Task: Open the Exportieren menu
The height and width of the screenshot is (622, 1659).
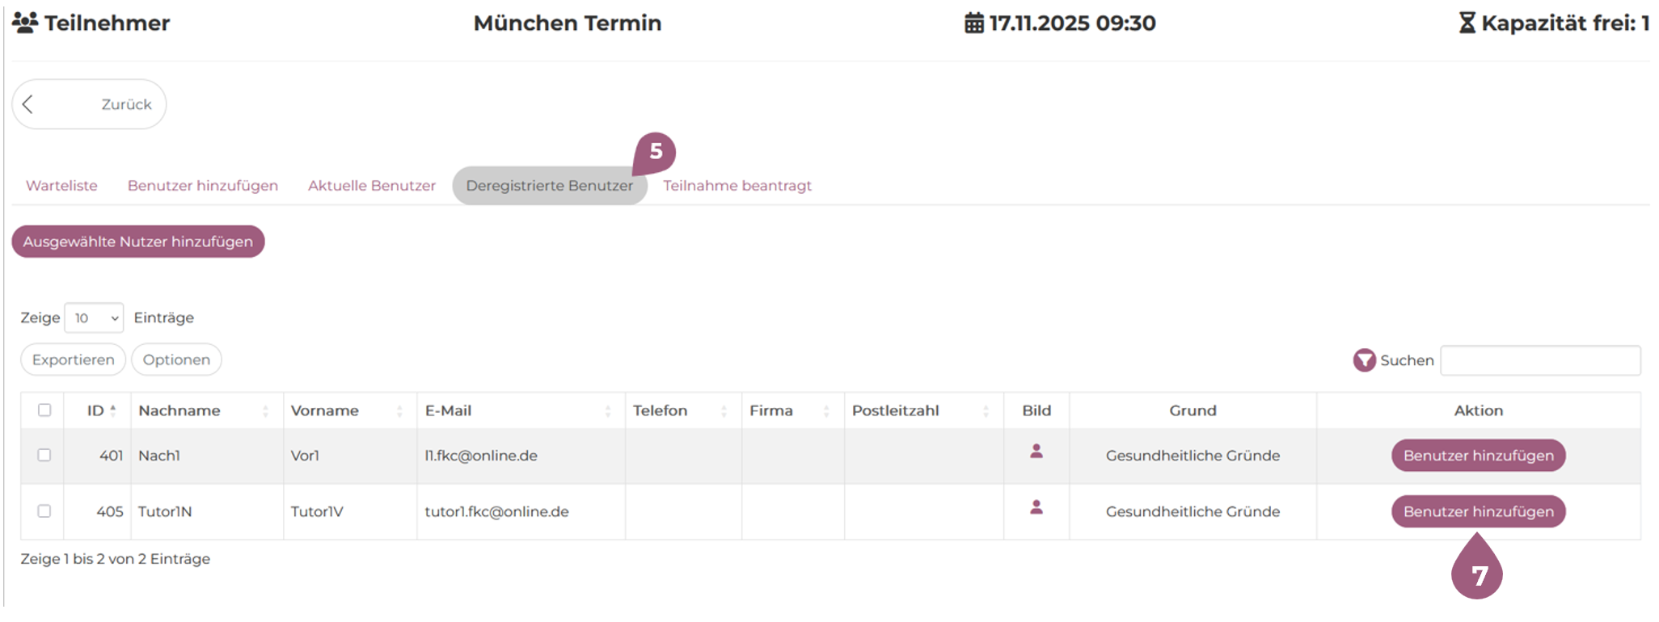Action: (x=73, y=360)
